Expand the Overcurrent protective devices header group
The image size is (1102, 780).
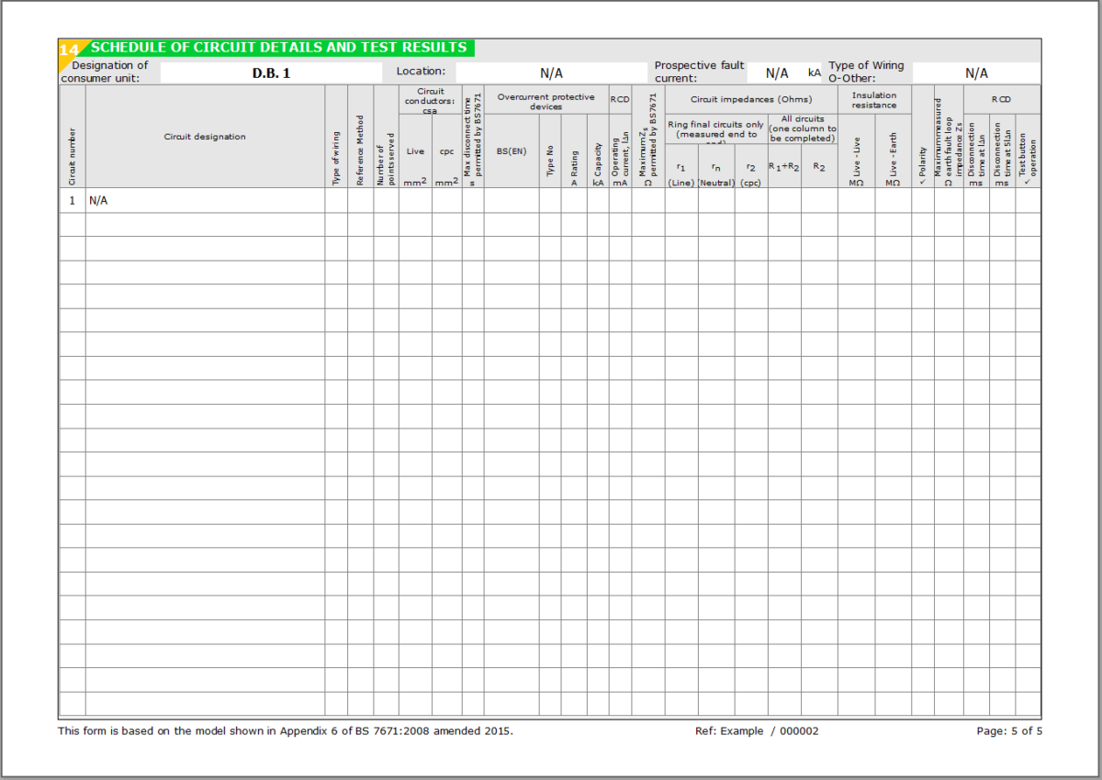(x=546, y=101)
